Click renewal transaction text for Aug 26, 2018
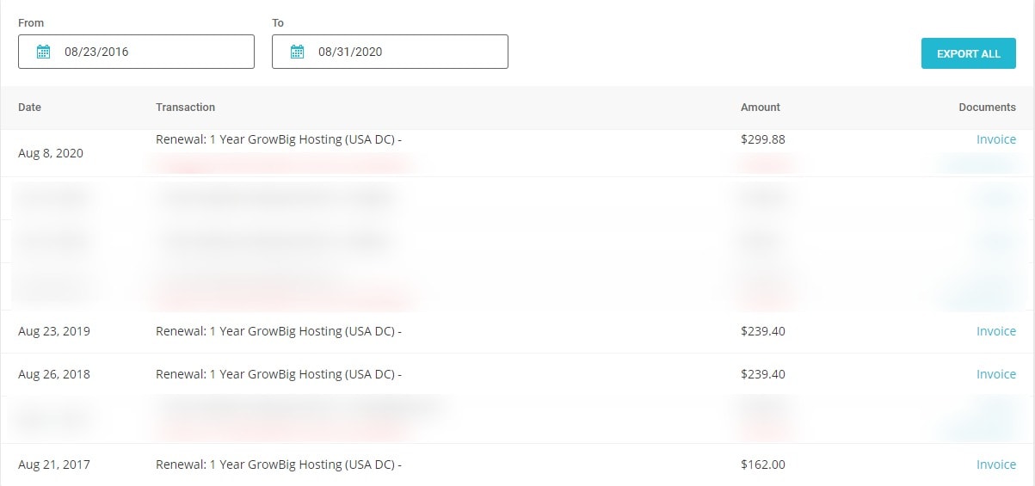This screenshot has width=1035, height=486. 279,374
